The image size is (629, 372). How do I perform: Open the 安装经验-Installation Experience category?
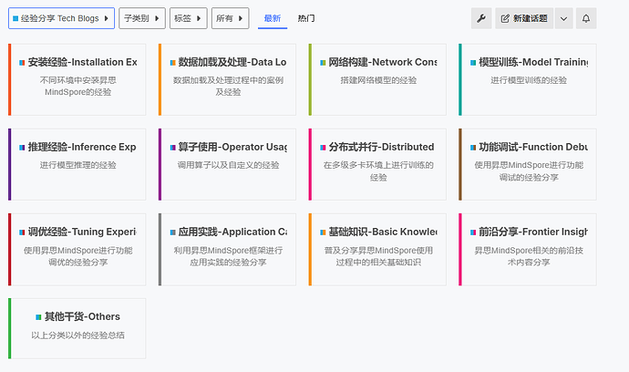pyautogui.click(x=81, y=62)
